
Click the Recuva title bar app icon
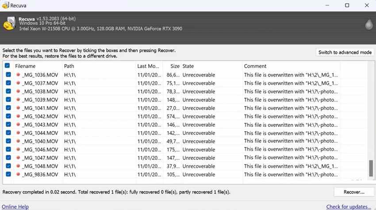coord(5,5)
